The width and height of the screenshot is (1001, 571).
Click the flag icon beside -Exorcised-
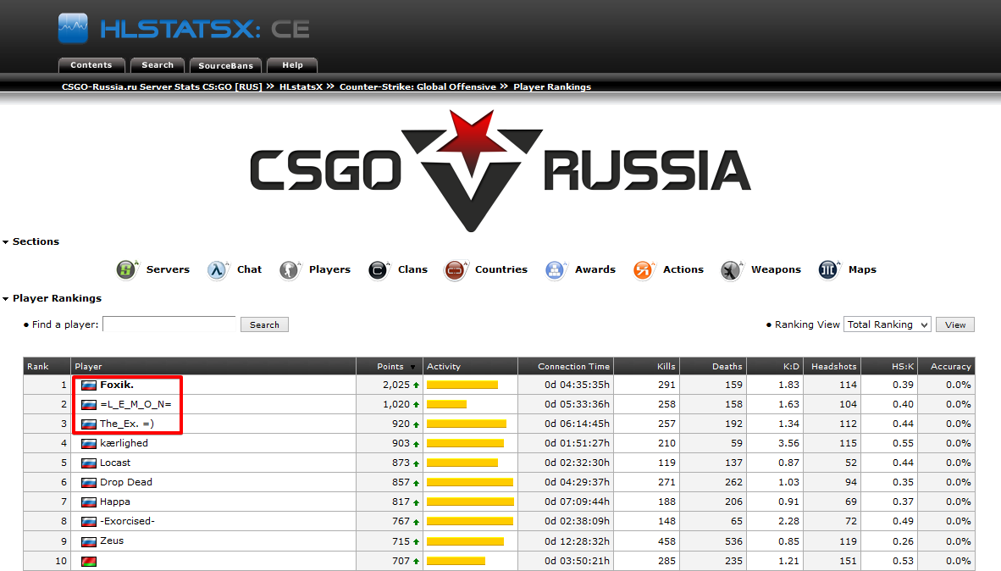89,522
